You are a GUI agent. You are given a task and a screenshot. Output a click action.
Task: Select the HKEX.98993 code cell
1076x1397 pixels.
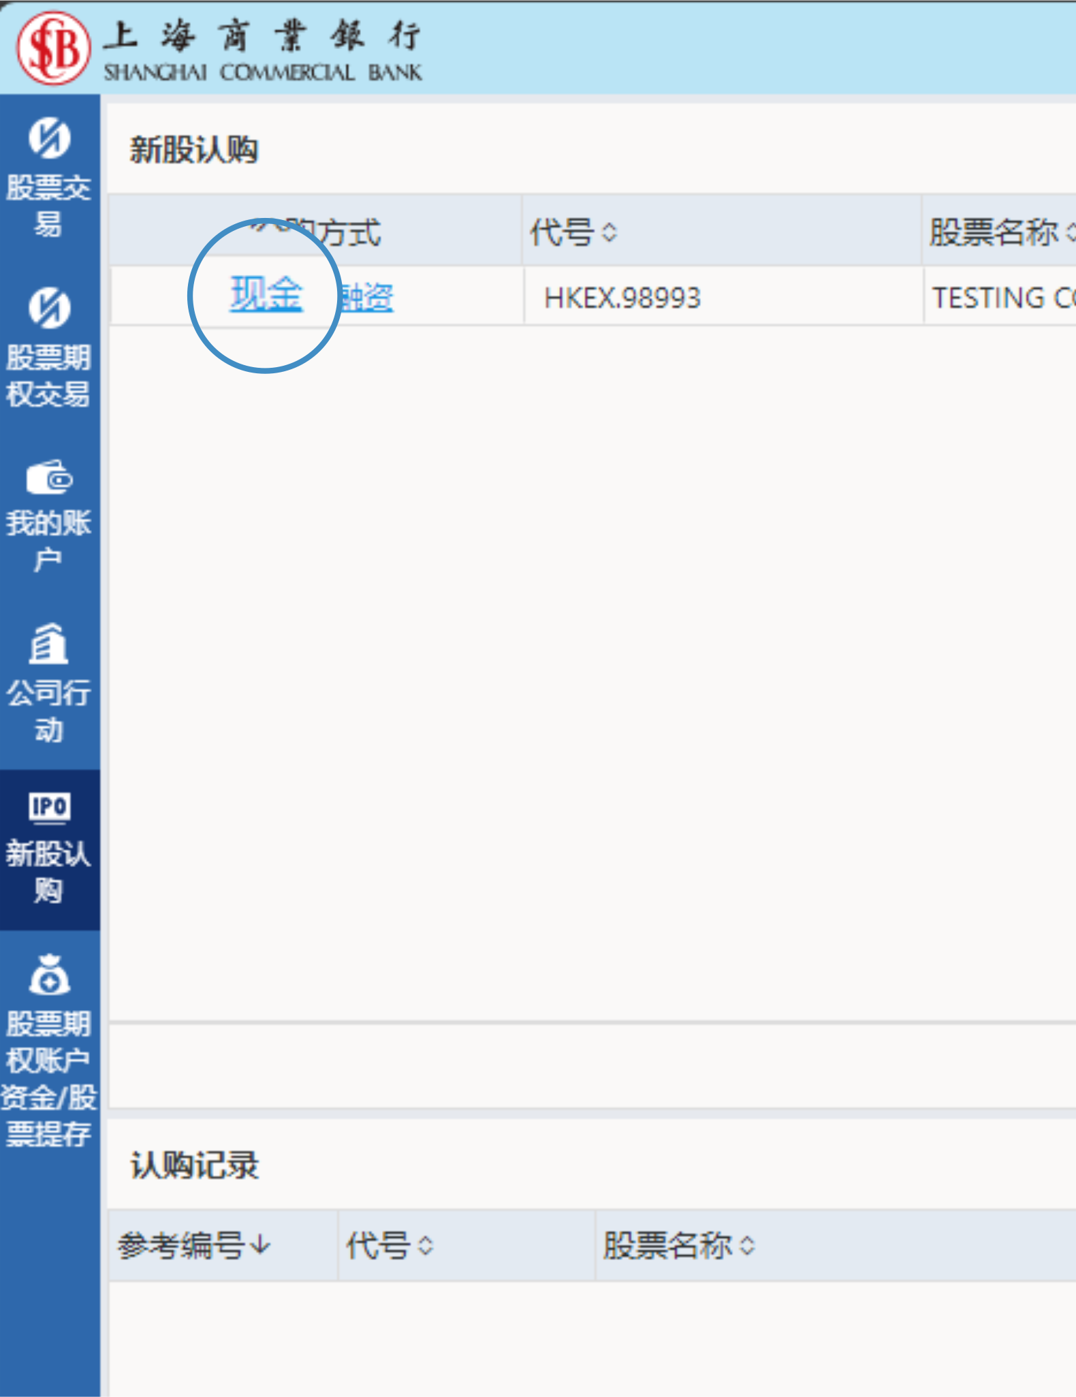pos(622,298)
